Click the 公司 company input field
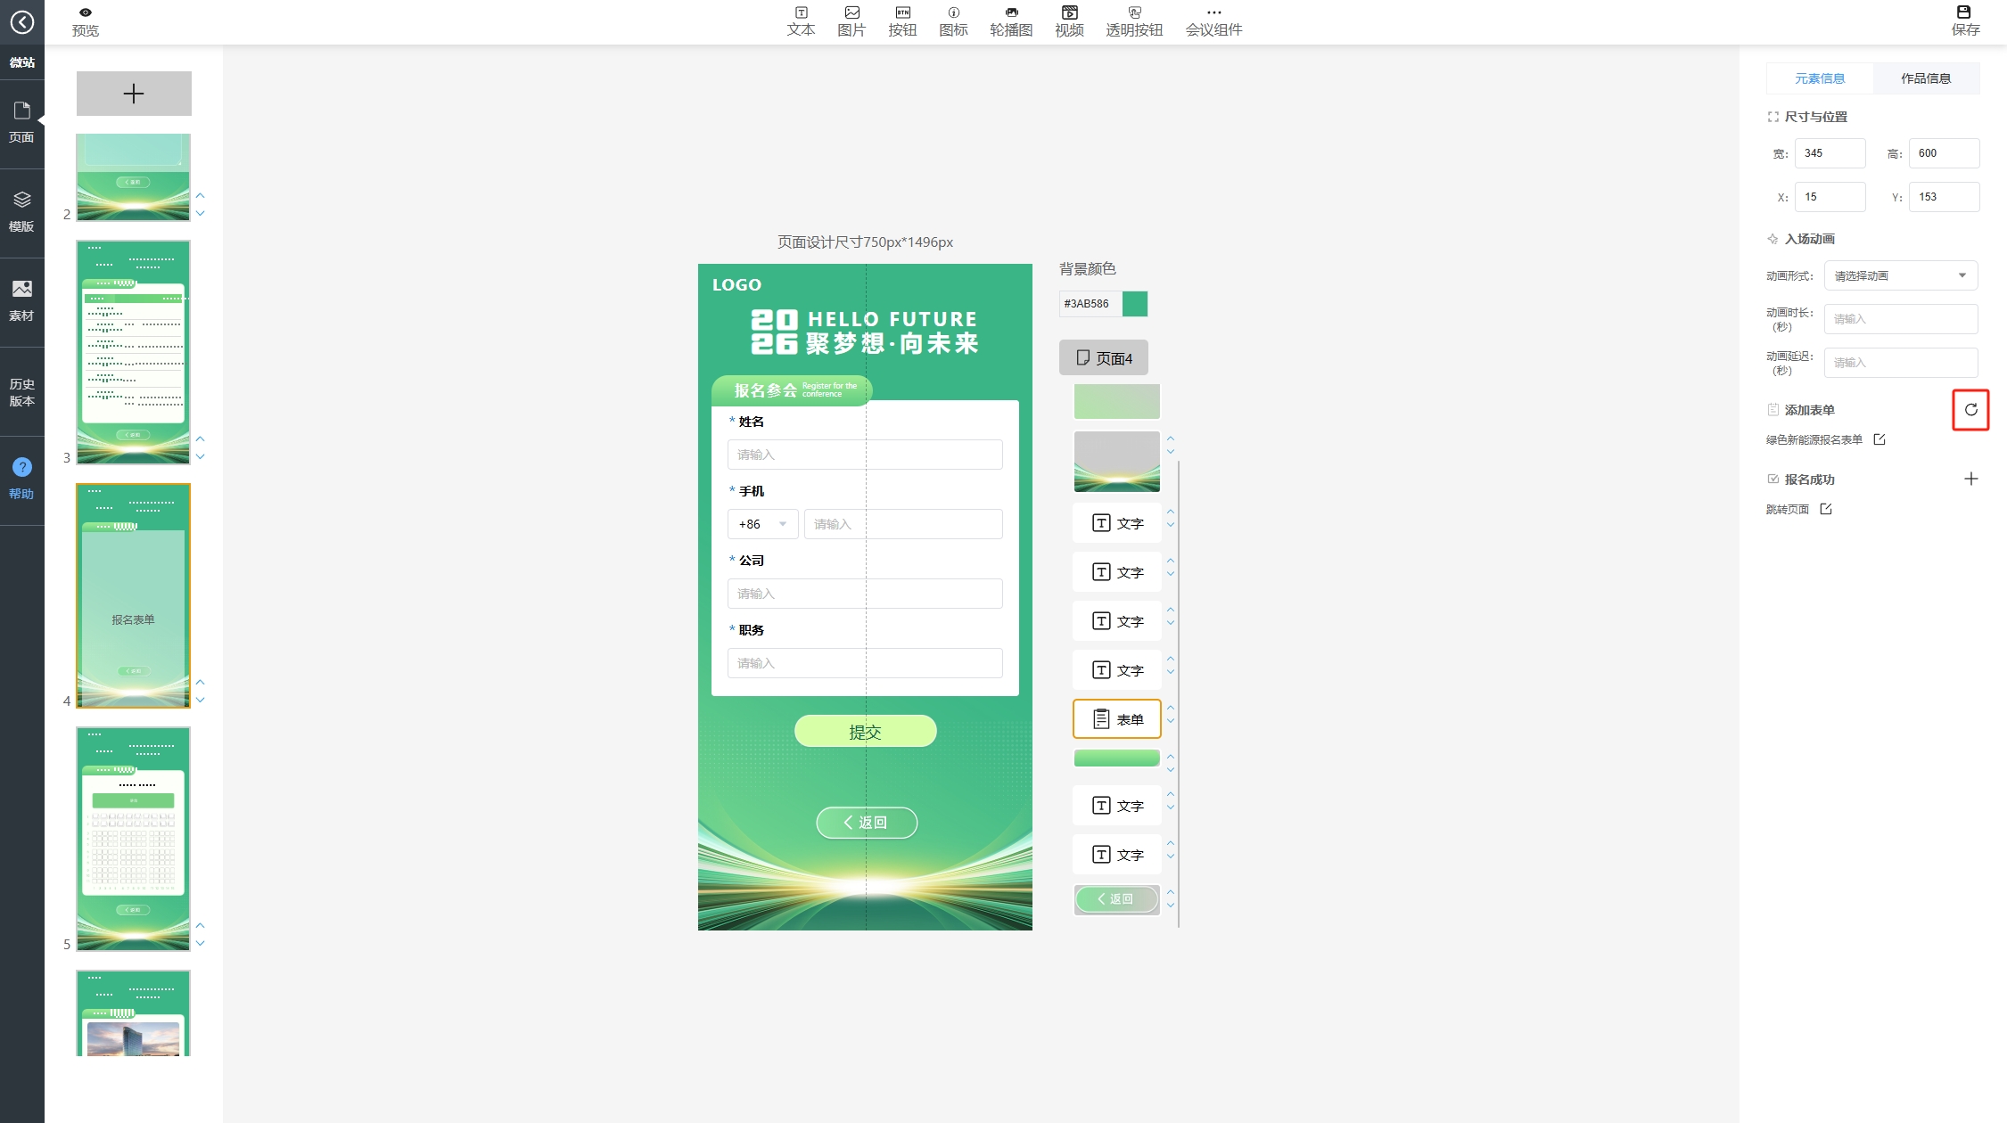Image resolution: width=2007 pixels, height=1123 pixels. click(865, 594)
